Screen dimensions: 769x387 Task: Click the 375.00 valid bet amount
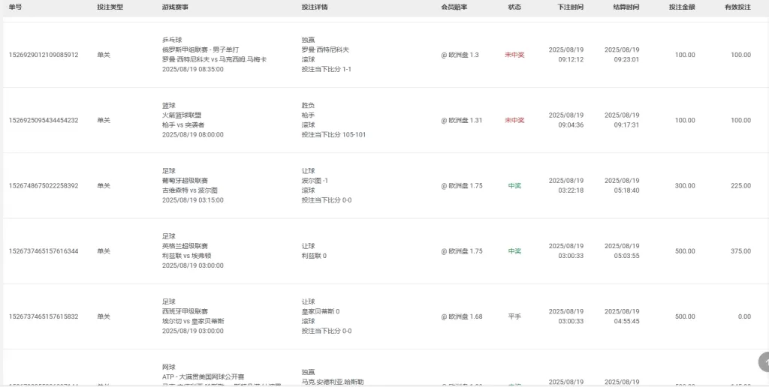coord(740,251)
